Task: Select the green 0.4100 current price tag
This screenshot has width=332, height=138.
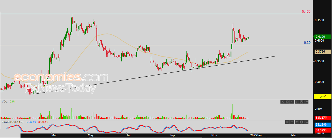Action: [x=322, y=37]
